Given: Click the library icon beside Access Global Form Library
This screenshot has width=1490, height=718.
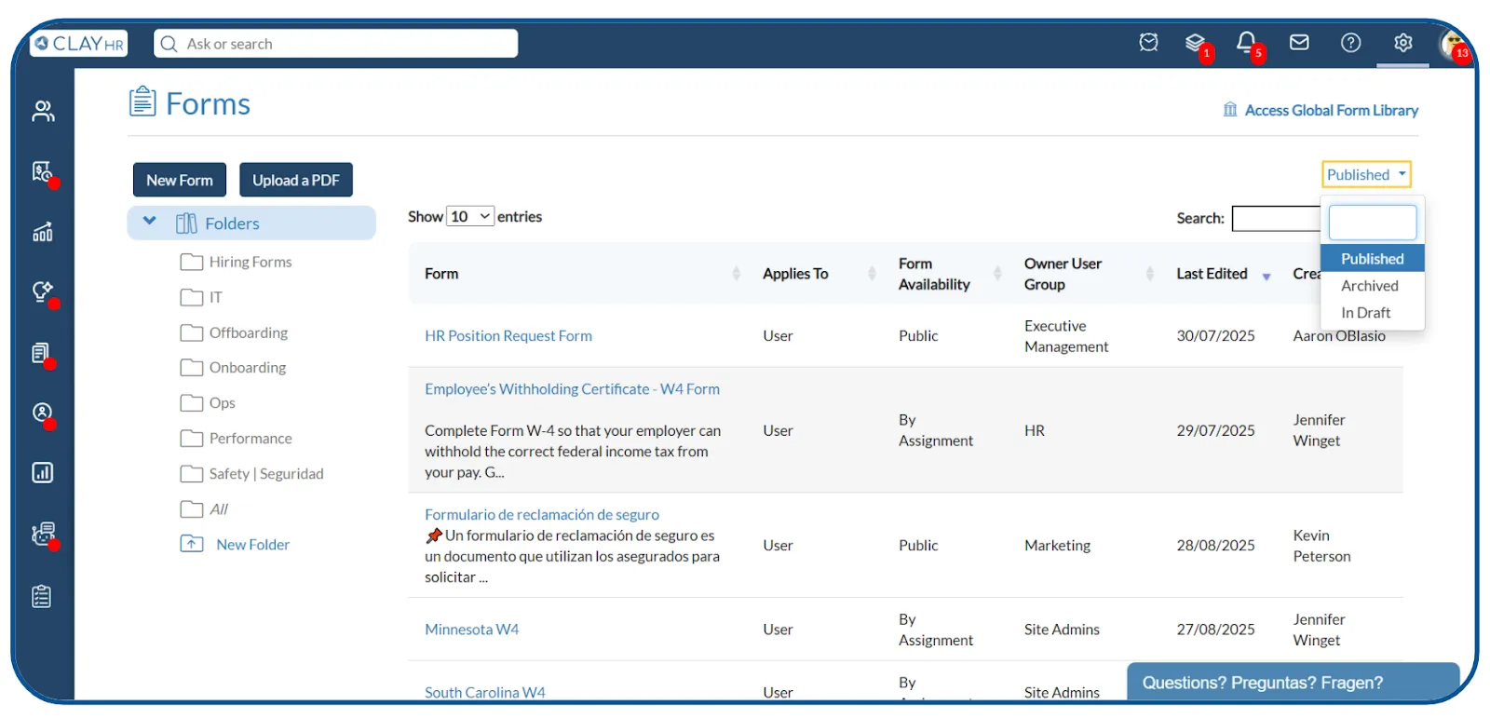Looking at the screenshot, I should click(x=1230, y=110).
